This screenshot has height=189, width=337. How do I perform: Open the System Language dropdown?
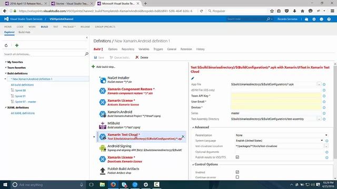(x=280, y=141)
